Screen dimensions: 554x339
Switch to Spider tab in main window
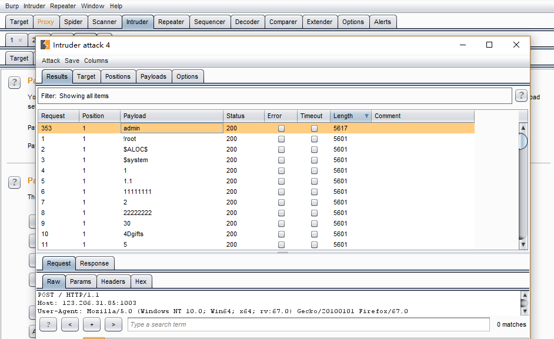click(x=73, y=22)
